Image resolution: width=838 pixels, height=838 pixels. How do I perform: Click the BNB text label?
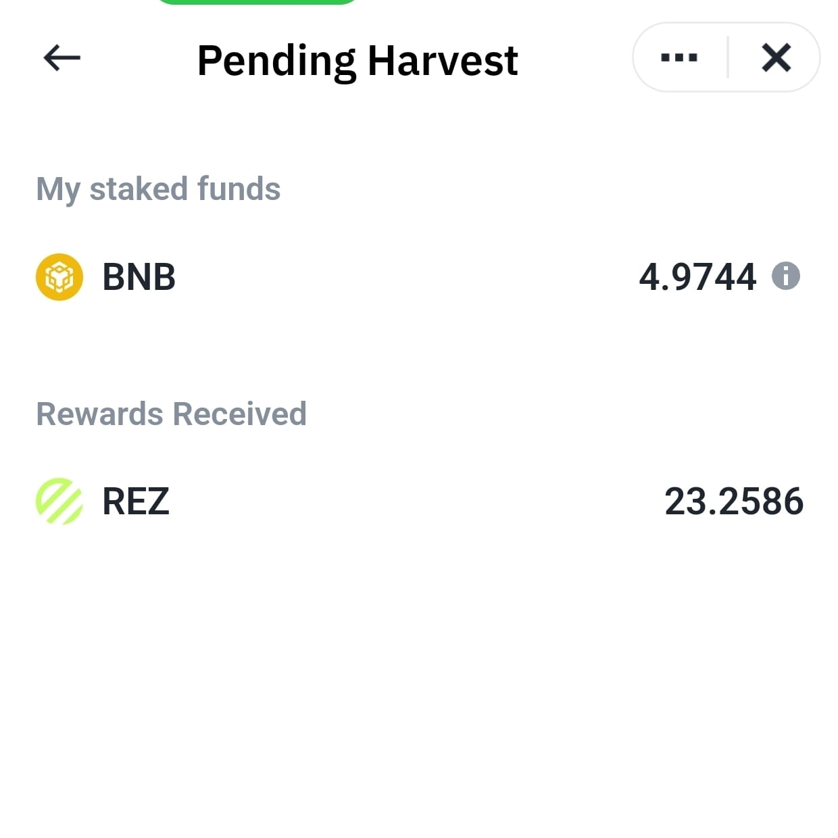137,276
